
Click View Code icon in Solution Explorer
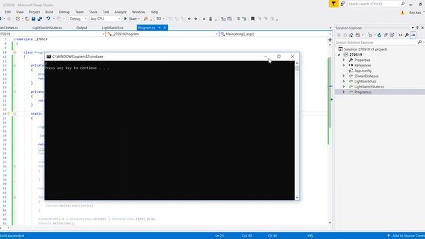(400, 35)
